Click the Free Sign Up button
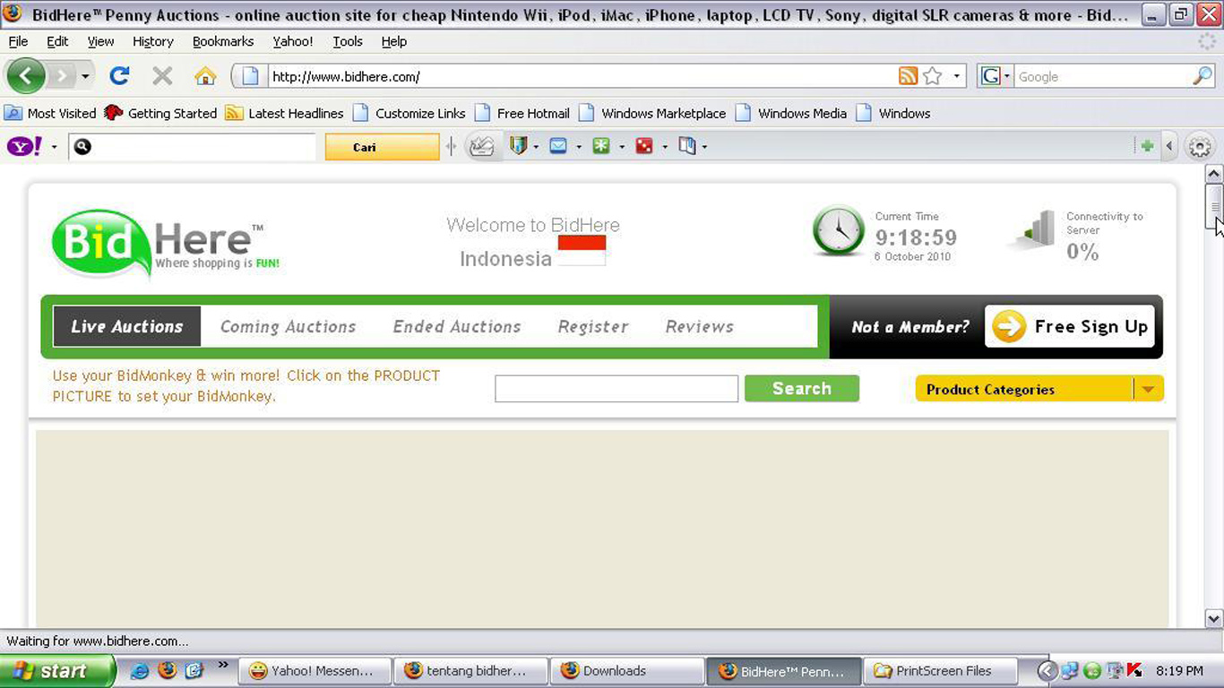Viewport: 1224px width, 688px height. coord(1070,327)
